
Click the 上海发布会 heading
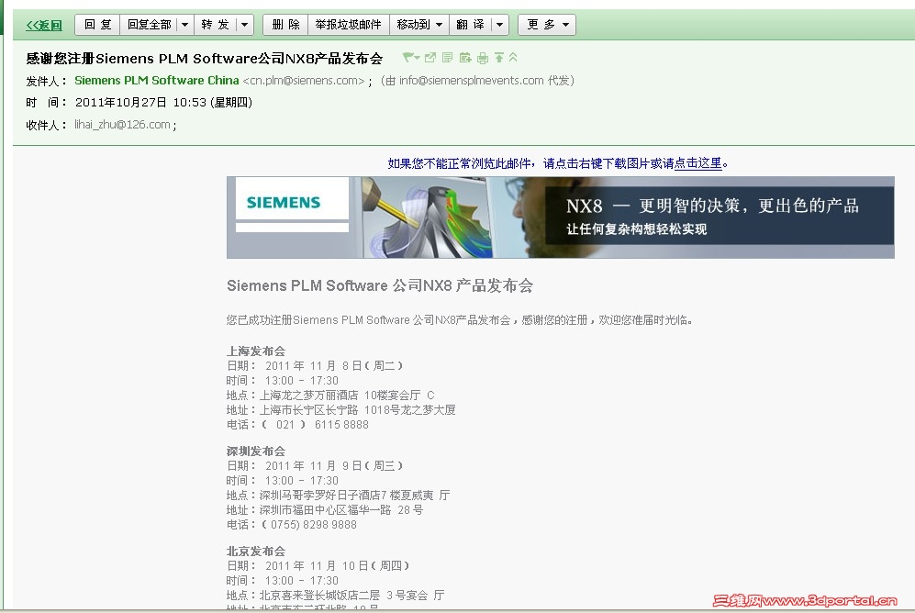point(255,351)
